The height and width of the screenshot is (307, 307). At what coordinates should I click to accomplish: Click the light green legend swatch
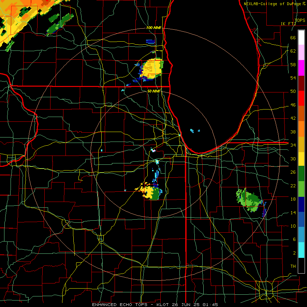[301, 189]
